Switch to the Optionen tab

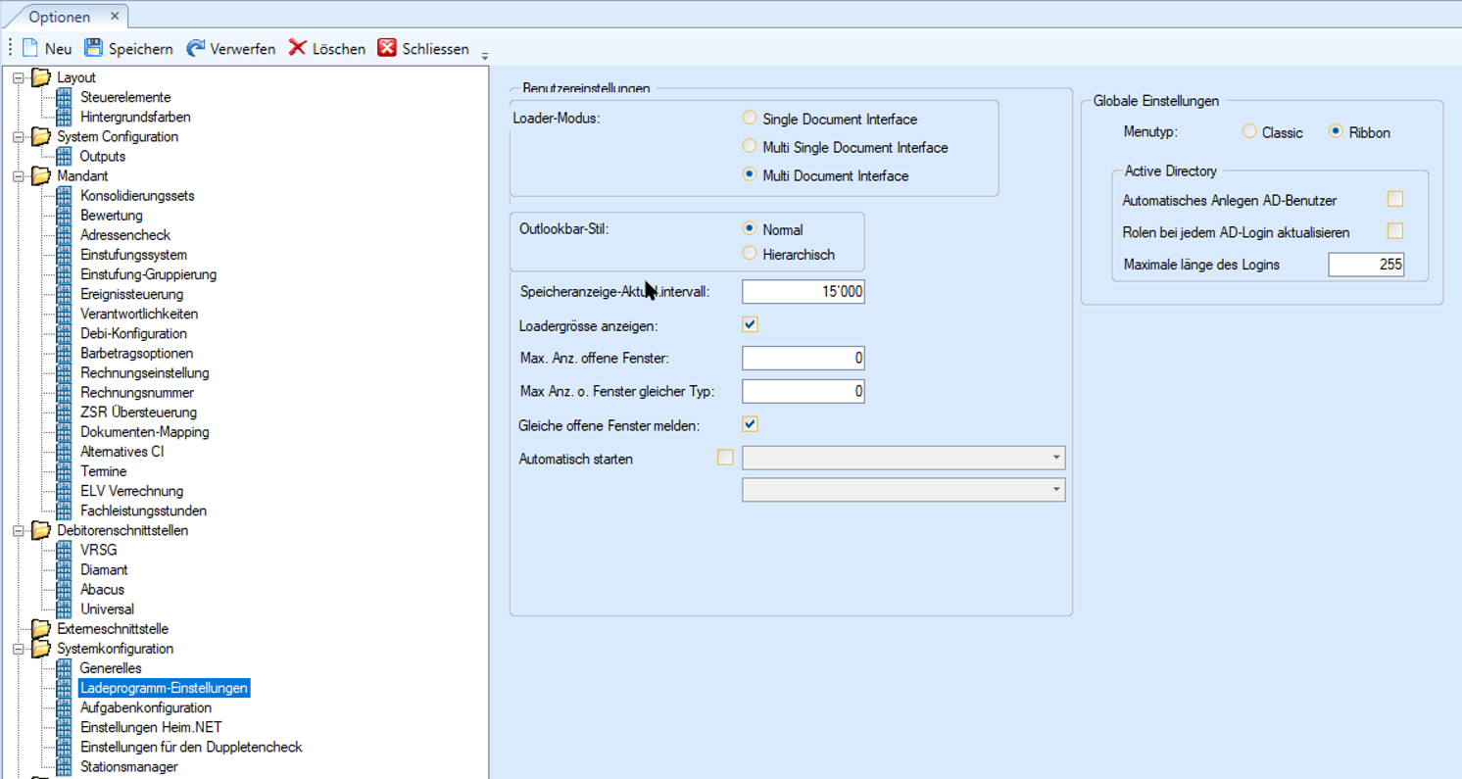pos(60,17)
